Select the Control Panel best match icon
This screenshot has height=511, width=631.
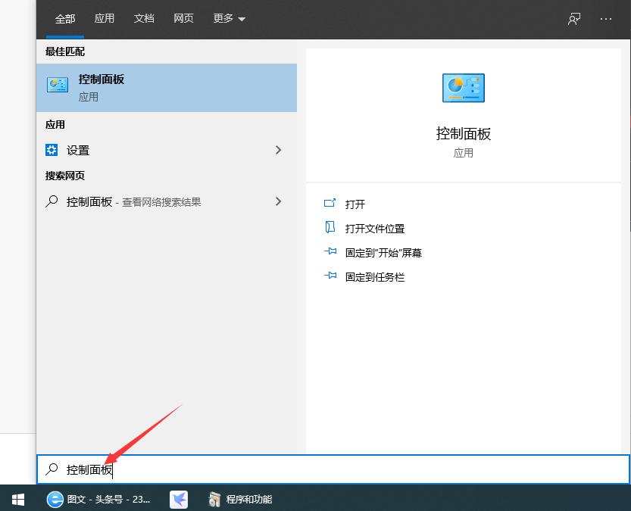(57, 86)
